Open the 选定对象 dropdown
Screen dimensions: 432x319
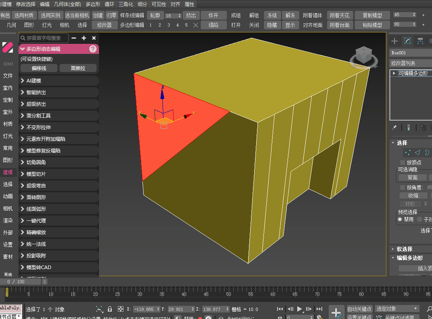pyautogui.click(x=397, y=309)
